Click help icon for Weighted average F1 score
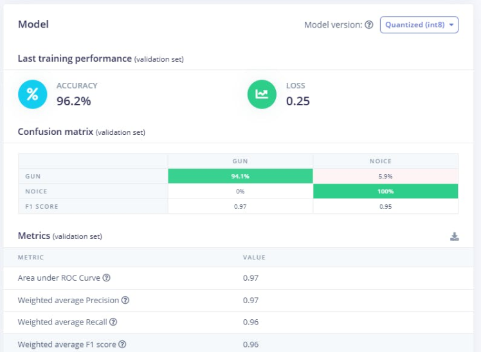Viewport: 481px width, 352px height. point(122,344)
